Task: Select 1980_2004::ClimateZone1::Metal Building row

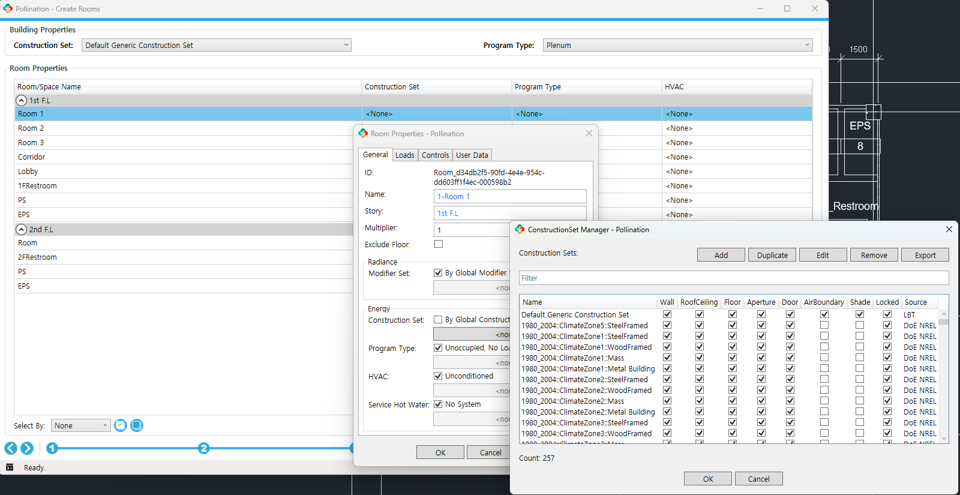Action: [x=588, y=368]
